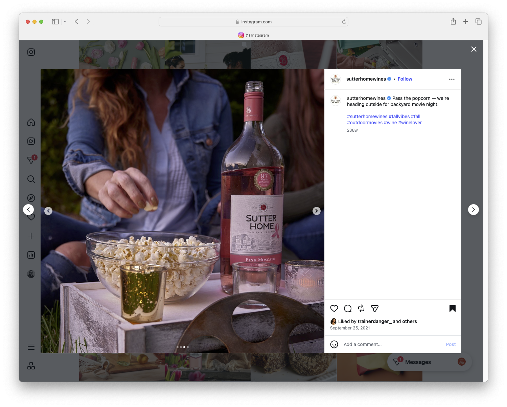Advance to the next post with the right arrow
The image size is (507, 407).
[x=474, y=209]
